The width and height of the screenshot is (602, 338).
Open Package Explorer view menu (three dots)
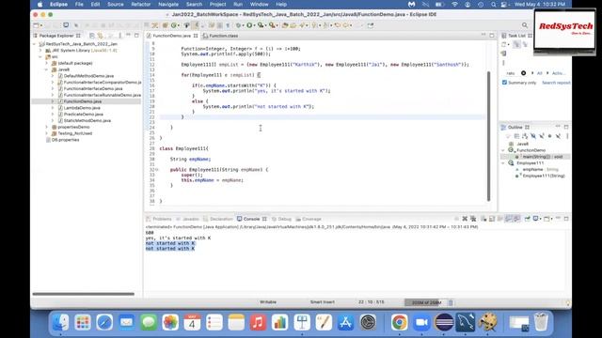pyautogui.click(x=119, y=36)
